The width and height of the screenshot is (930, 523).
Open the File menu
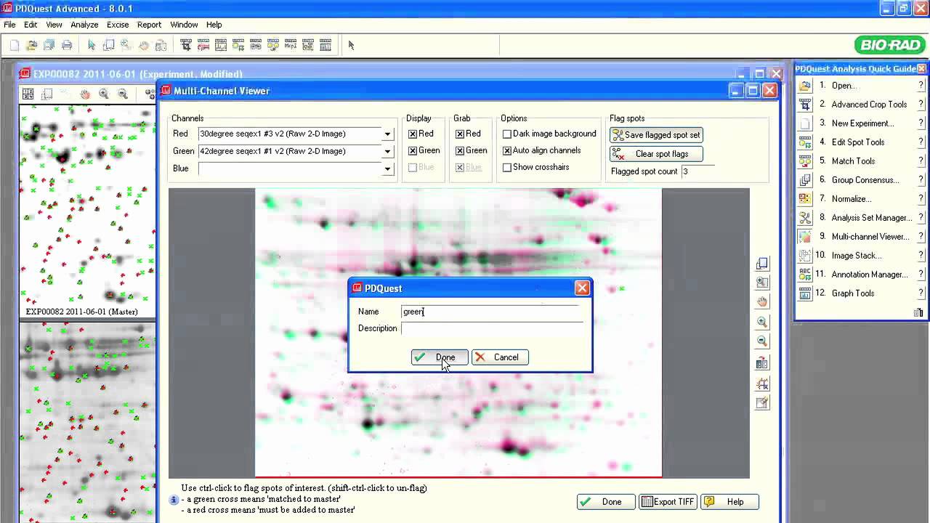tap(9, 25)
